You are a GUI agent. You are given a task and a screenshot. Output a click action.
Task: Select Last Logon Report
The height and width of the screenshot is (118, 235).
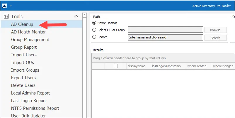click(x=28, y=101)
